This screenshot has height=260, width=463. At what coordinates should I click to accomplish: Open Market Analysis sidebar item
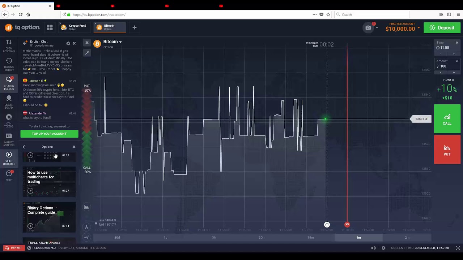(x=9, y=139)
